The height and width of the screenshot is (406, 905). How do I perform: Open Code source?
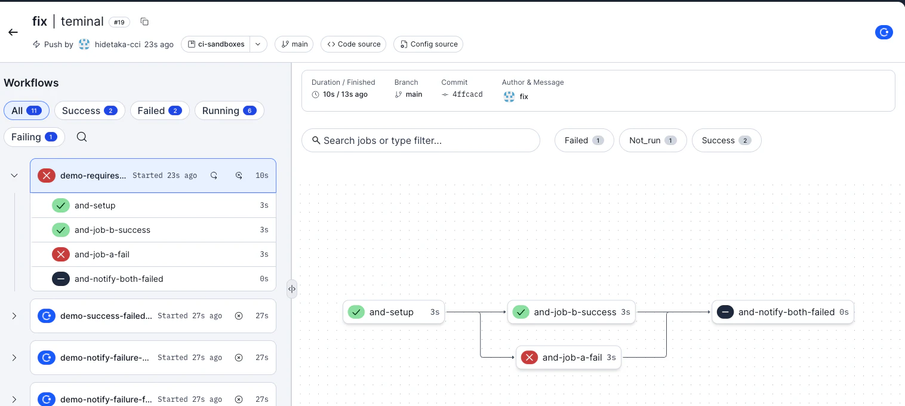(x=353, y=44)
